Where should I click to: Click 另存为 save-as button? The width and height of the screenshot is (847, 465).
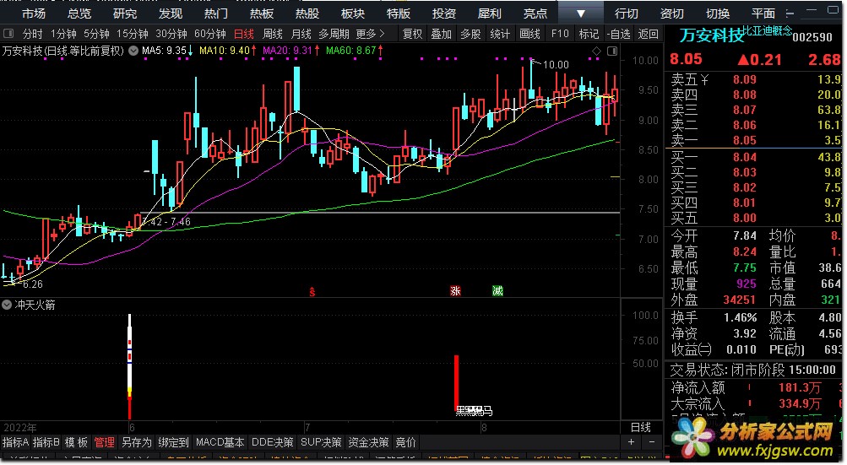tap(137, 442)
